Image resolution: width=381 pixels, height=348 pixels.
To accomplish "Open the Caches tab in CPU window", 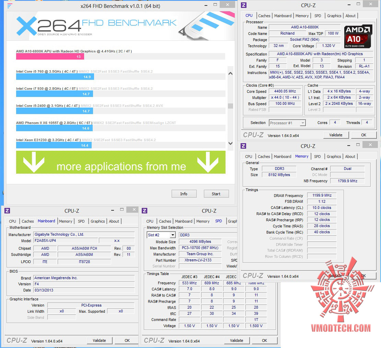I will pos(264,16).
